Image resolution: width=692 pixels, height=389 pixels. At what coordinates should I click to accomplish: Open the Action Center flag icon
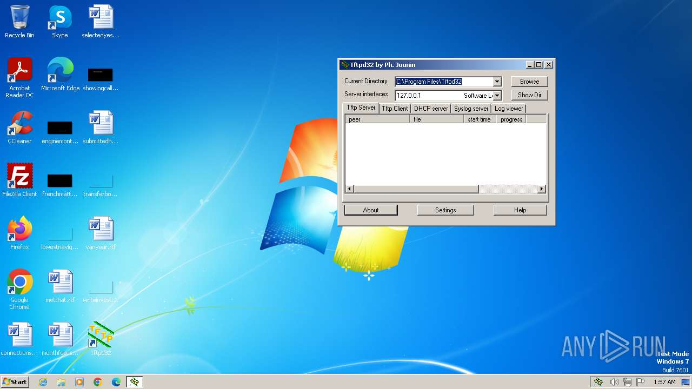(x=641, y=382)
